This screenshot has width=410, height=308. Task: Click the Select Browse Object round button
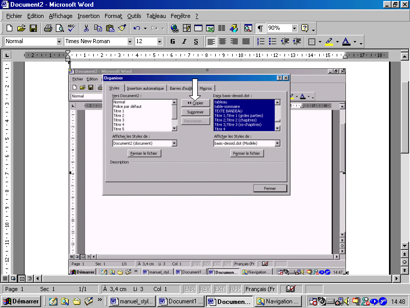click(404, 262)
